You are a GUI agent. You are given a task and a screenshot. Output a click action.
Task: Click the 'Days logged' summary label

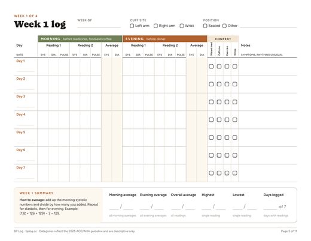coord(273,195)
